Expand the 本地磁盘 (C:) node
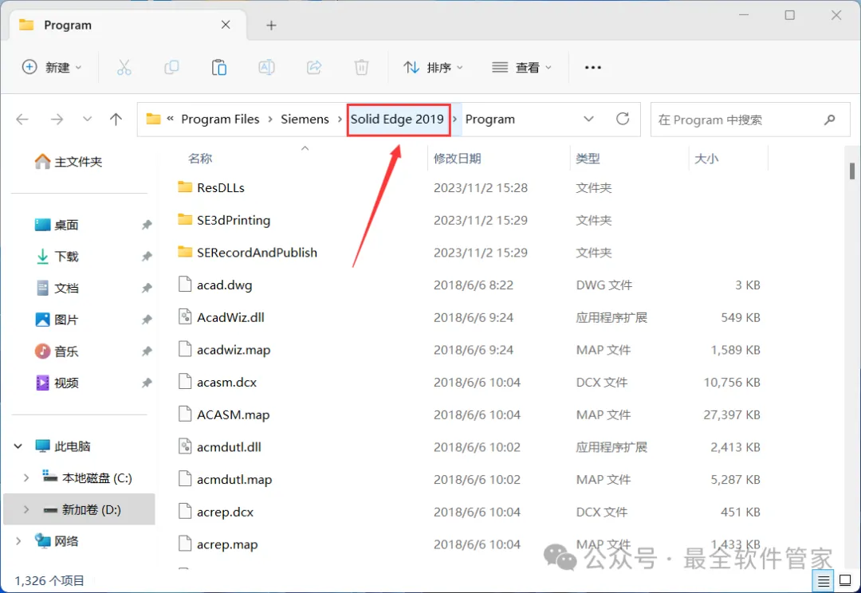Screen dimensions: 861x593 coord(26,477)
